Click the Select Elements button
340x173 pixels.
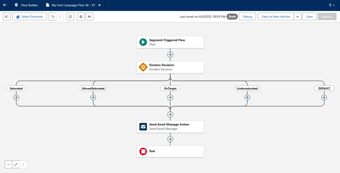[30, 17]
